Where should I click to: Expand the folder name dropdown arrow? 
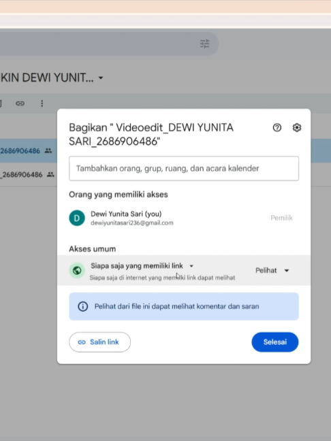pyautogui.click(x=101, y=78)
